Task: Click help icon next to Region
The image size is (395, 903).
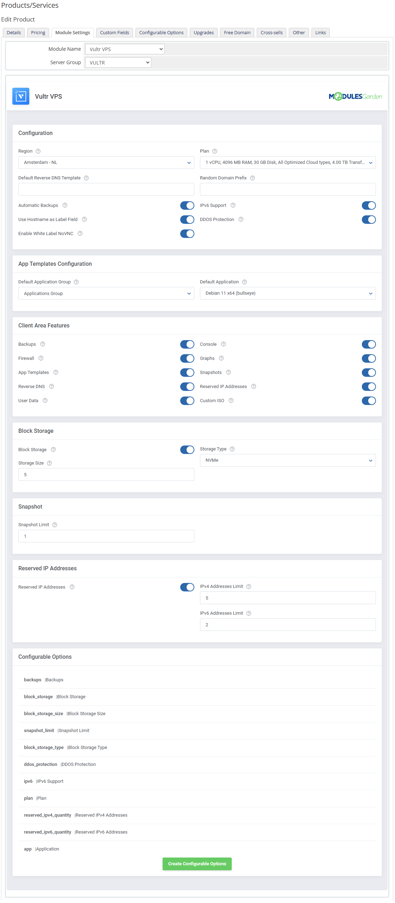Action: coord(38,151)
